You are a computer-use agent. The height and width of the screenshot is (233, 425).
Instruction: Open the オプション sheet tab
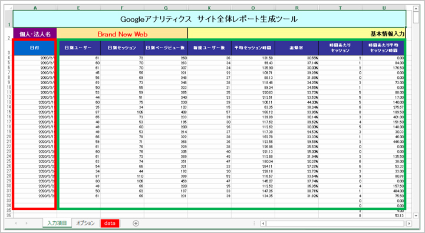(x=85, y=223)
